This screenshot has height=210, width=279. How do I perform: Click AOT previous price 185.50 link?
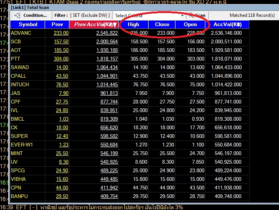click(x=61, y=50)
